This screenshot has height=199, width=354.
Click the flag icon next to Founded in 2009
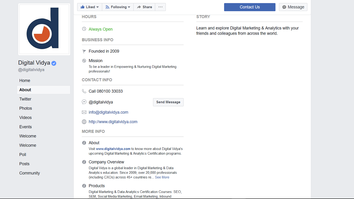[x=84, y=51]
